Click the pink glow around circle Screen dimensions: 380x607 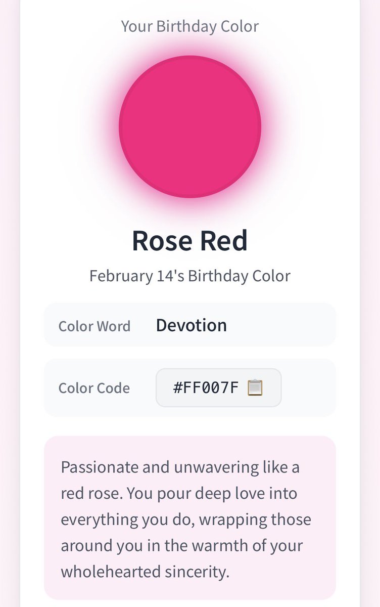[190, 206]
